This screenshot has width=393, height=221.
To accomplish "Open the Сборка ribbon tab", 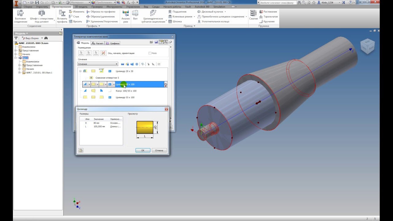I will click(x=28, y=7).
